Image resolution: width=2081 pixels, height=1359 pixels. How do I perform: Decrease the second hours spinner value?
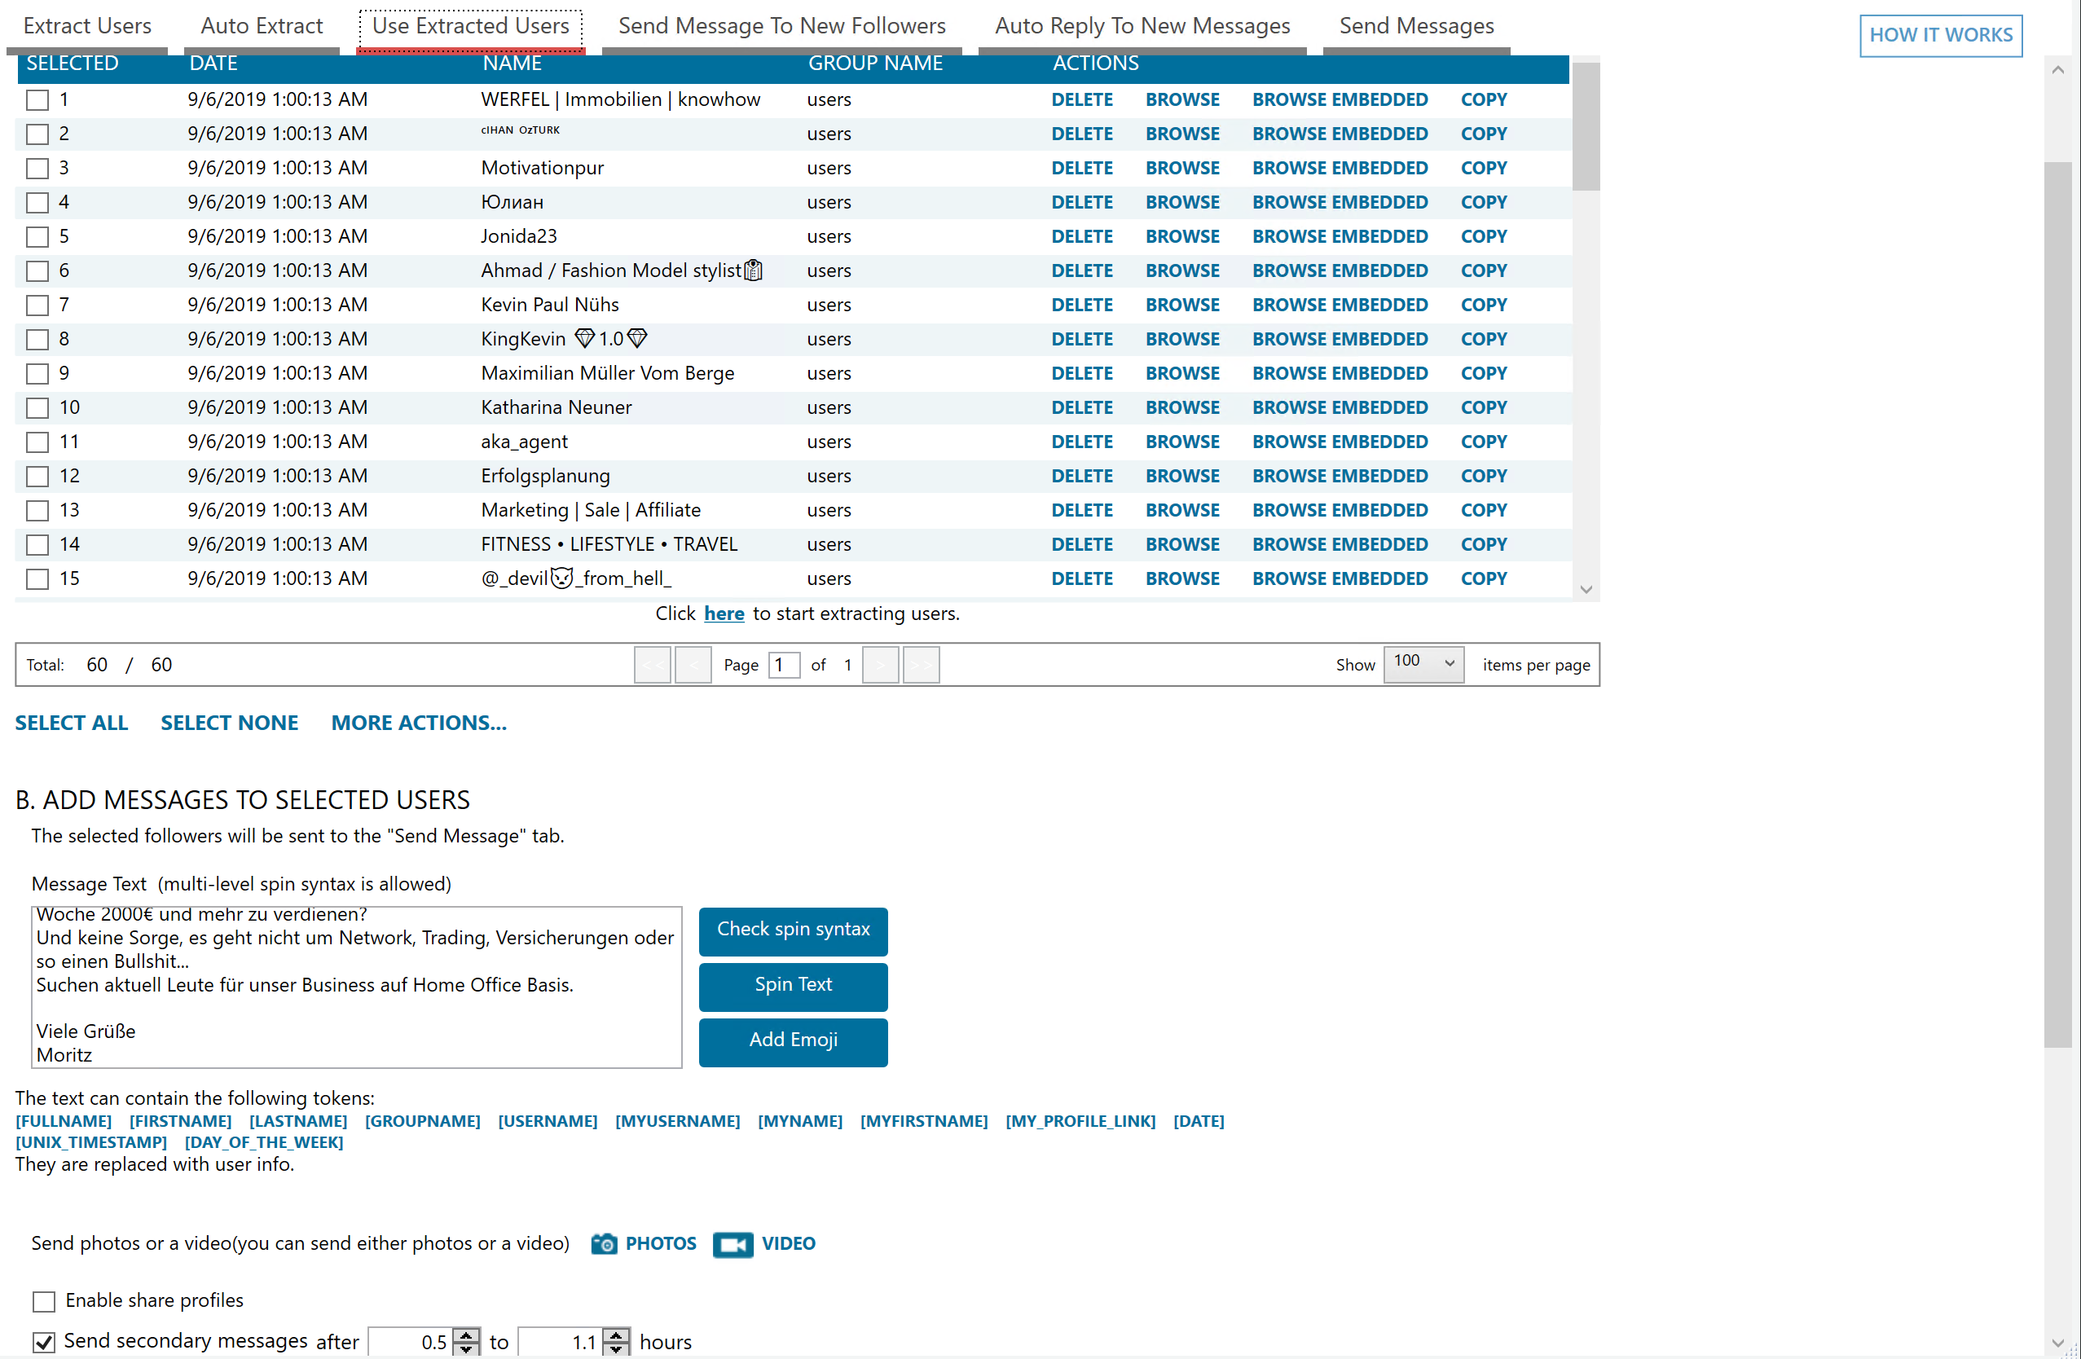click(x=617, y=1349)
